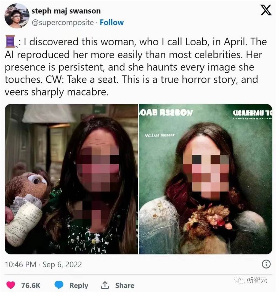
Task: View the 76.6K likes count
Action: click(x=31, y=285)
